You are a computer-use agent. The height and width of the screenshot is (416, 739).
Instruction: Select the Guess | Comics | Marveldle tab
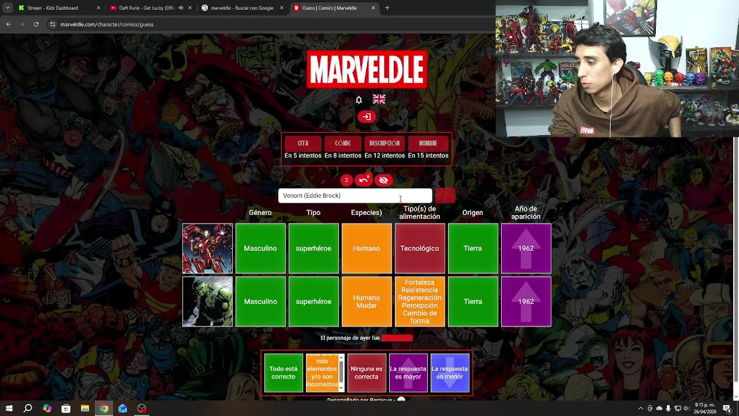(x=333, y=8)
